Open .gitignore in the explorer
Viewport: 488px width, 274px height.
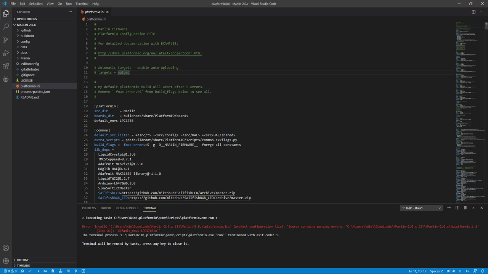pos(44,75)
